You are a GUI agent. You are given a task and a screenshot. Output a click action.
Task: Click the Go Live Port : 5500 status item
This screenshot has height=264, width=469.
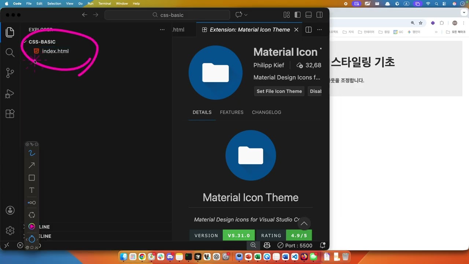coord(295,245)
